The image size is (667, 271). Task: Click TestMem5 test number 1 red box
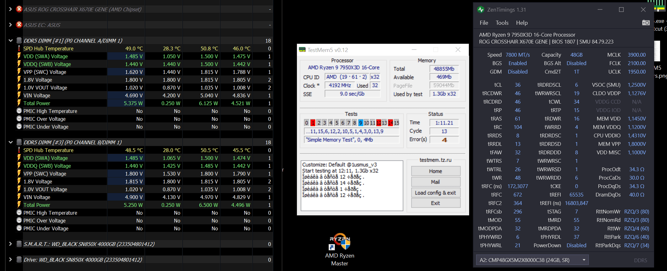(313, 123)
